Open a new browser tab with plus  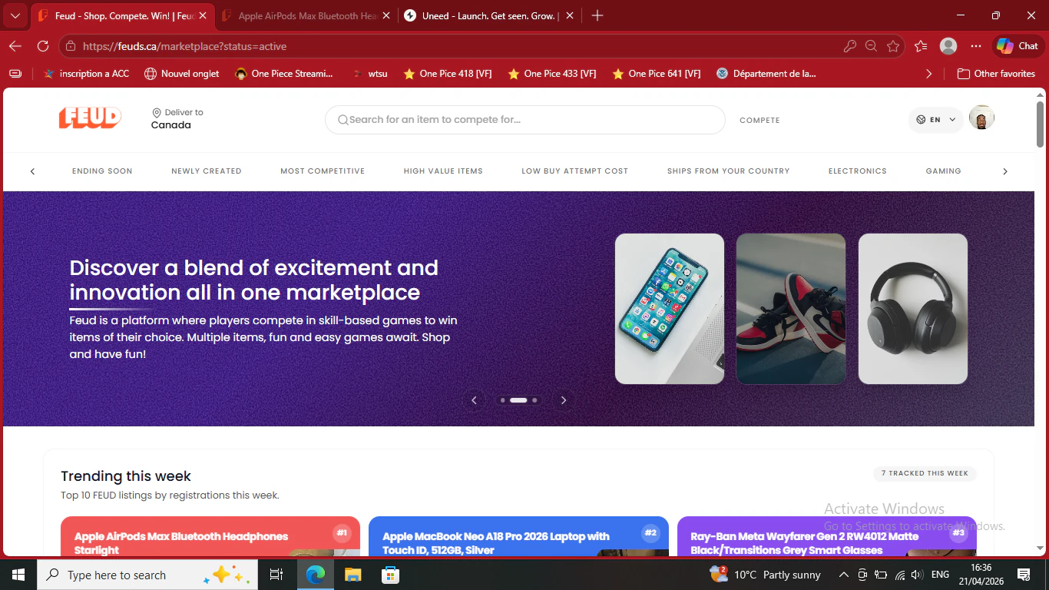click(x=597, y=15)
